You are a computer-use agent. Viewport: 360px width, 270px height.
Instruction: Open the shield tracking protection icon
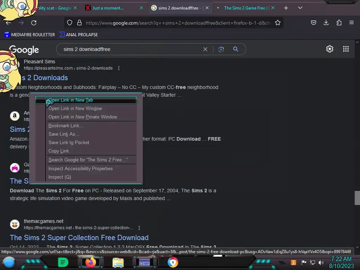tap(70, 22)
